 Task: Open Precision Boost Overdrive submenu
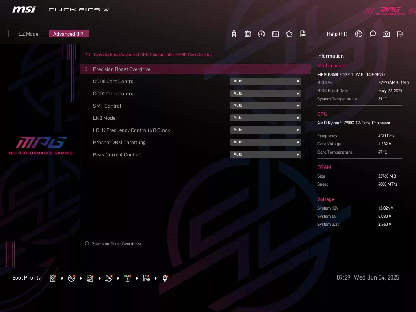[195, 69]
